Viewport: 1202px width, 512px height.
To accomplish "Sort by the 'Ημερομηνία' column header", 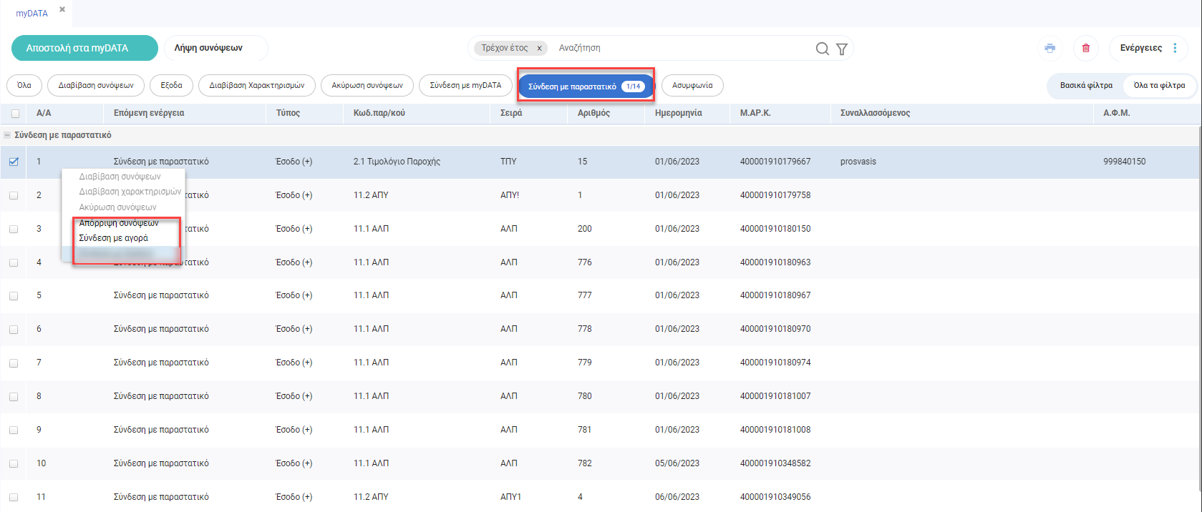I will [678, 113].
